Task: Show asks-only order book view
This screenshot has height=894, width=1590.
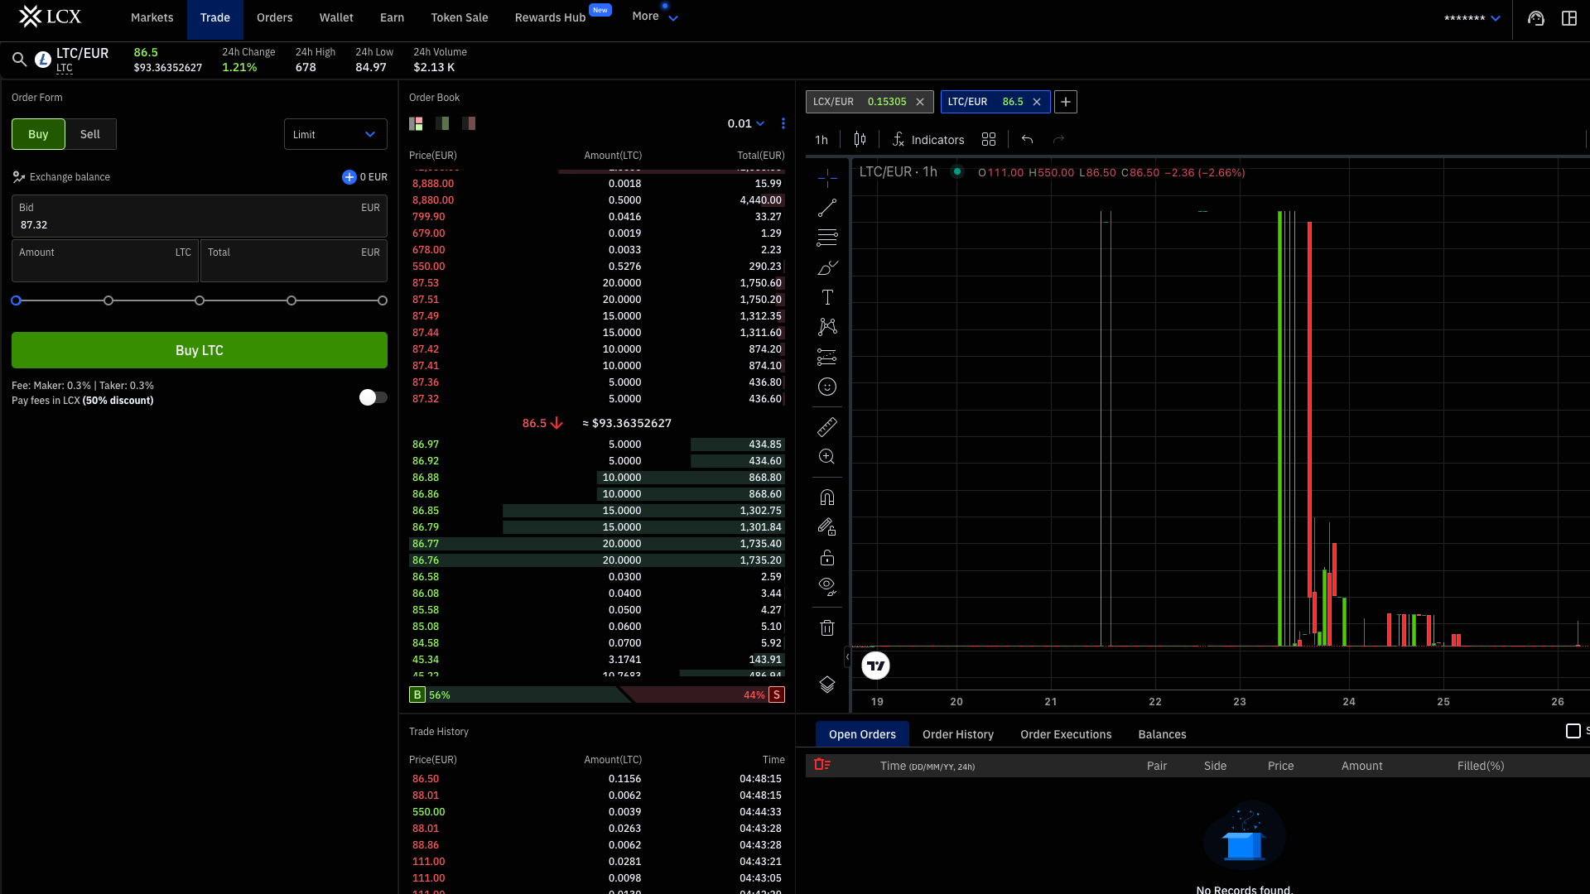Action: click(469, 123)
